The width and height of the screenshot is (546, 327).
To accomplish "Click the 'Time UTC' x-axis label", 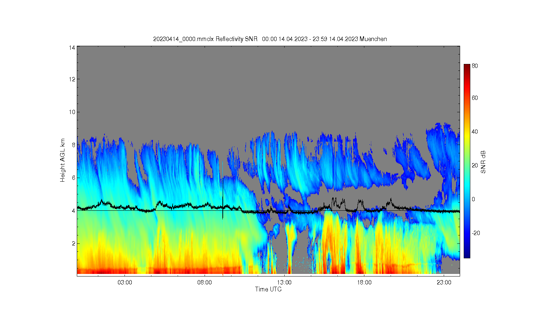I will pos(268,289).
